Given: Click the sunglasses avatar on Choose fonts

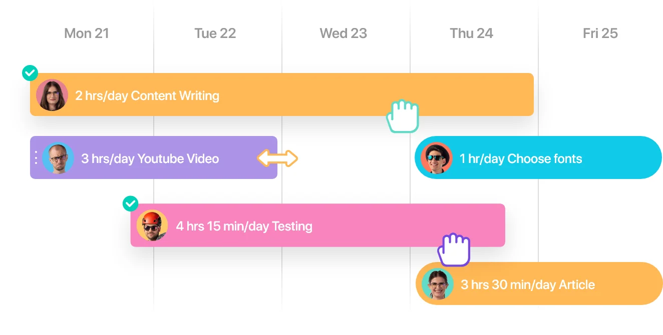Looking at the screenshot, I should 437,158.
